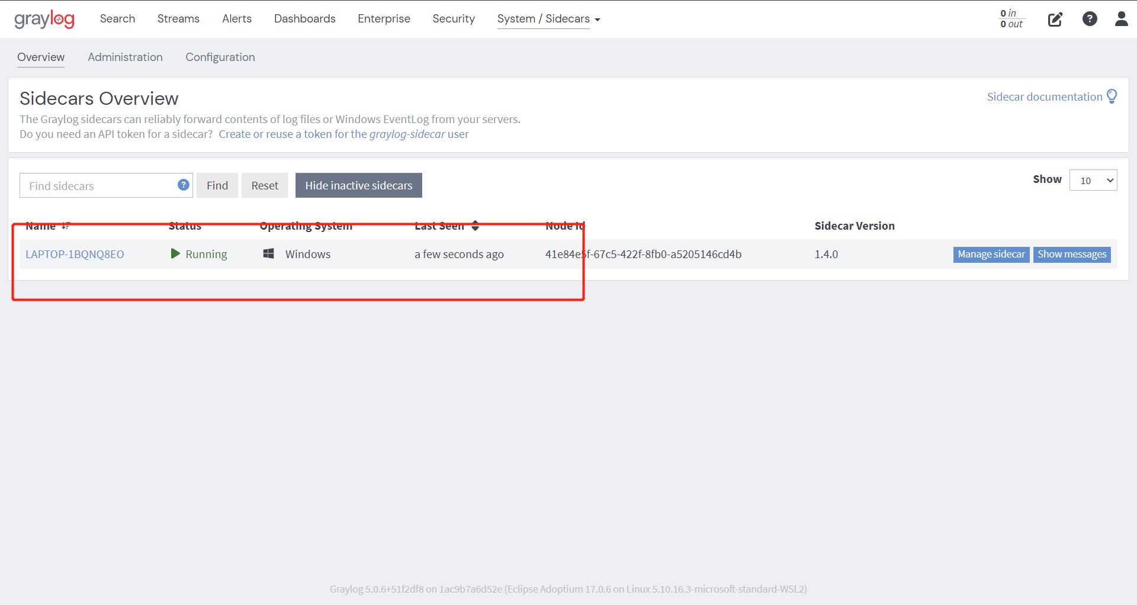Open the scratchpad edit icon

pyautogui.click(x=1055, y=19)
